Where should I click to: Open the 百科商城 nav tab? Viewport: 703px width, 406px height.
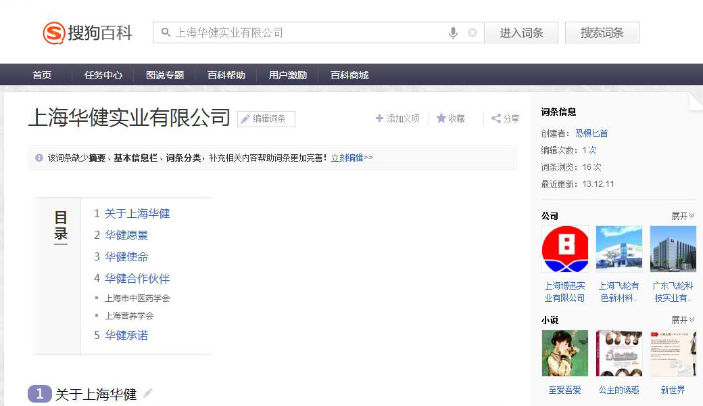349,75
